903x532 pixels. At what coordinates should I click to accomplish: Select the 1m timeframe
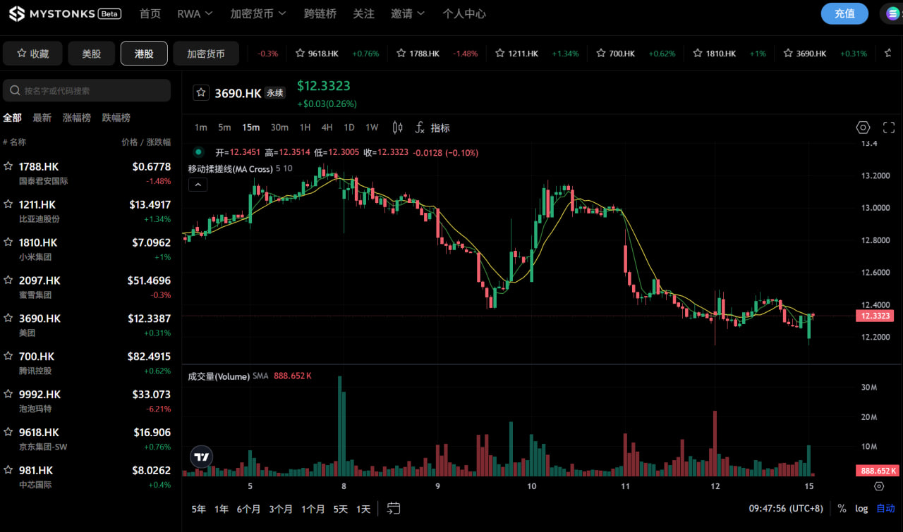click(x=201, y=128)
